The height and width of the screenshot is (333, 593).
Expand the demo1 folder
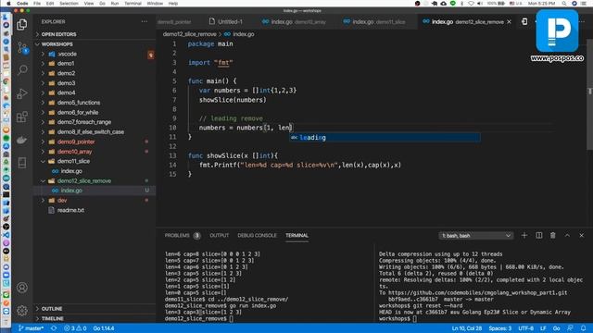click(66, 64)
